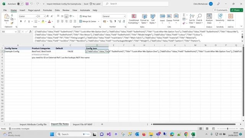Open Import Attribute Config file sheet tab
245x138 pixels.
coord(33,124)
